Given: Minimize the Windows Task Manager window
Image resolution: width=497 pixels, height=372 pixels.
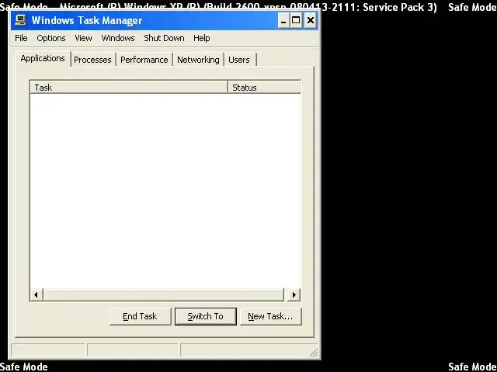Looking at the screenshot, I should pos(283,21).
